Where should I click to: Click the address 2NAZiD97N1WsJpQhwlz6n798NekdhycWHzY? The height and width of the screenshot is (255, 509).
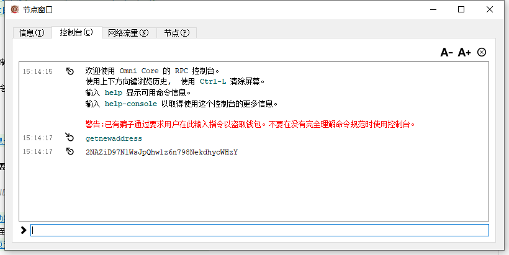pyautogui.click(x=161, y=152)
